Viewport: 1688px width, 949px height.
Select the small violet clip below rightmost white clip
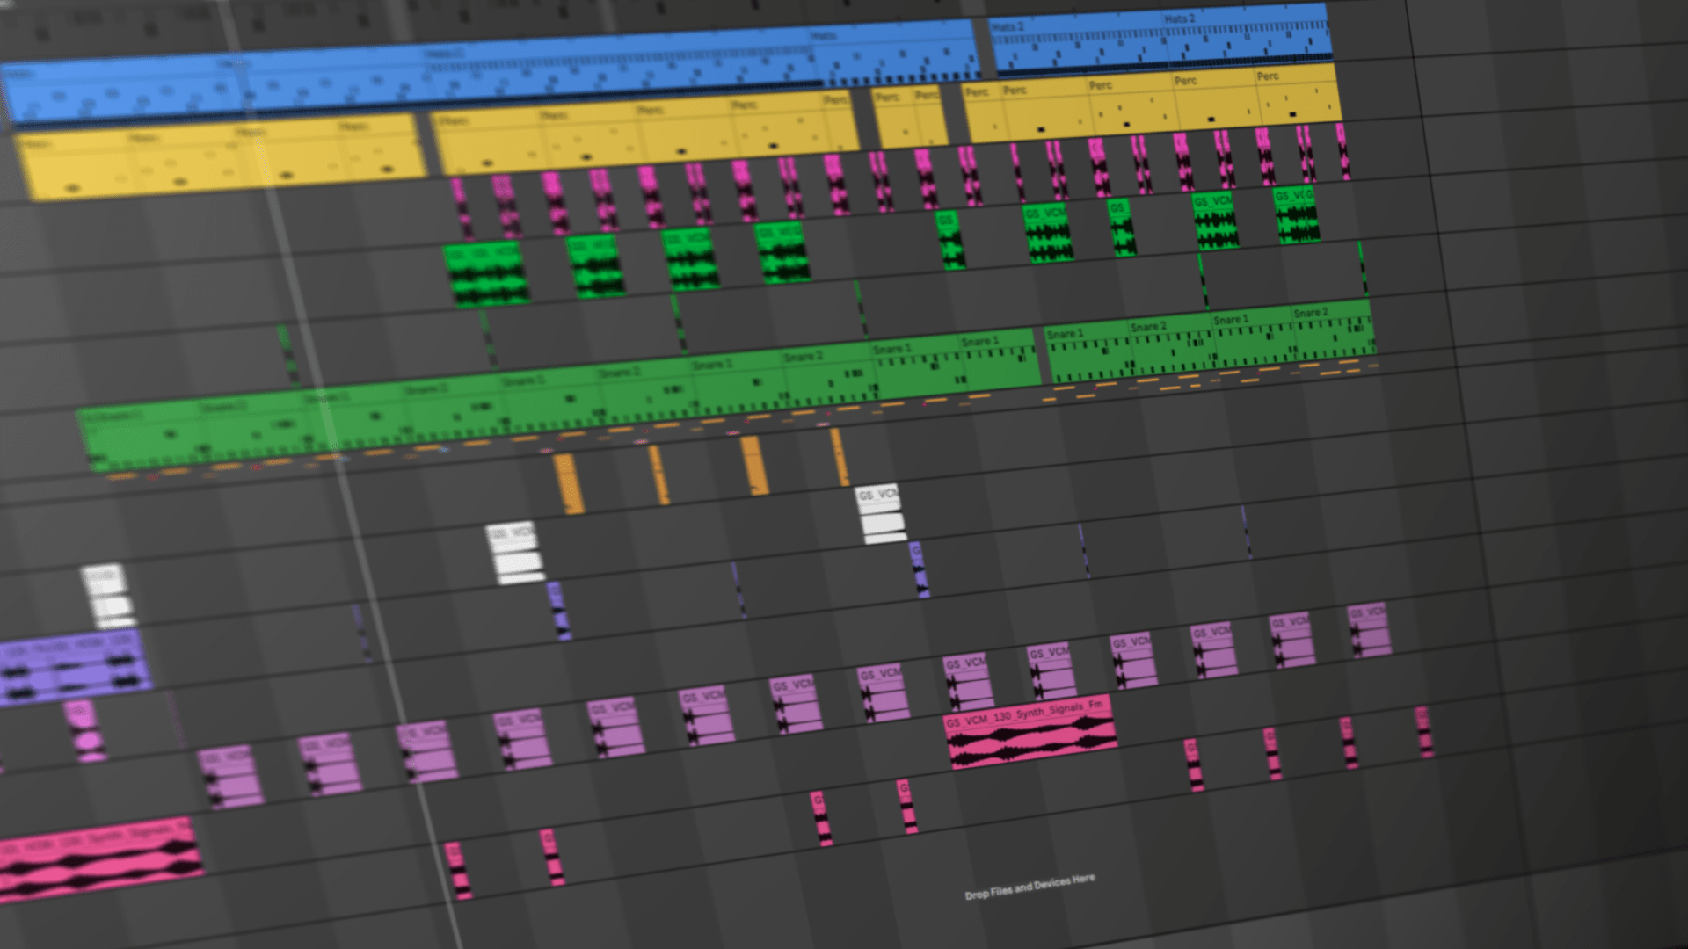[x=919, y=569]
